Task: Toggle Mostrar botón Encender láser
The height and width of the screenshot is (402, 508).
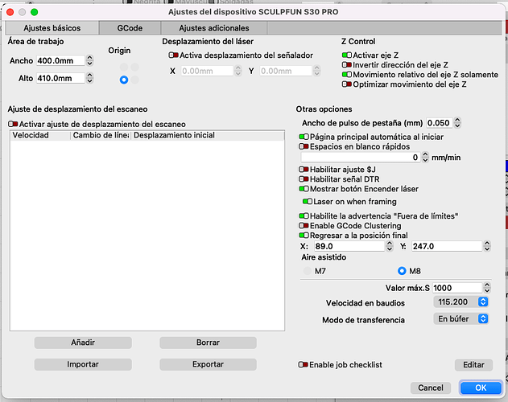Action: [x=304, y=189]
